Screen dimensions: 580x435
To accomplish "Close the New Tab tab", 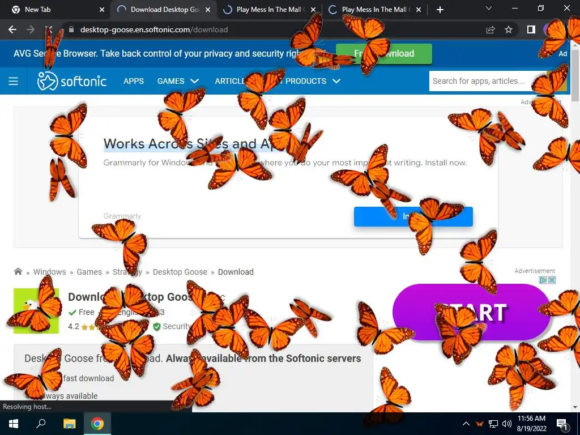I will (102, 10).
